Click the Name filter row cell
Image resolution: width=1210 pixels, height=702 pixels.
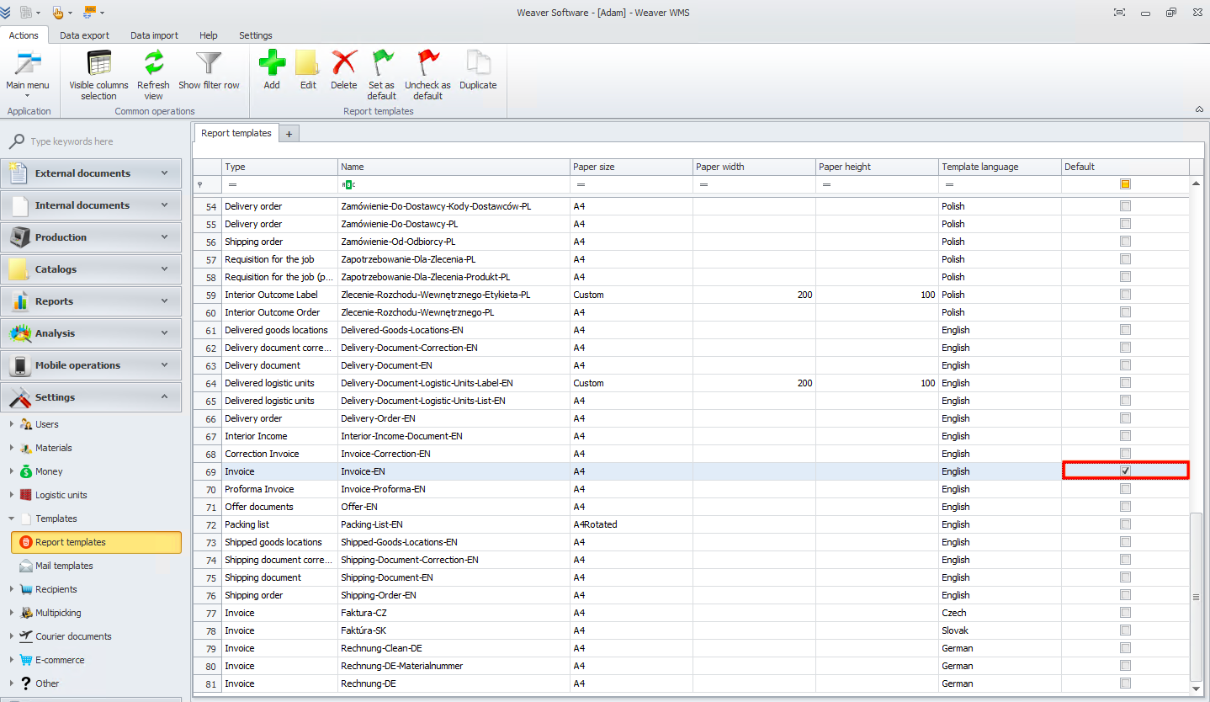click(x=454, y=184)
